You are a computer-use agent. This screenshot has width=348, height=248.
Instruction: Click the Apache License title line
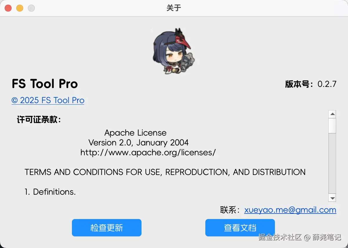(135, 133)
